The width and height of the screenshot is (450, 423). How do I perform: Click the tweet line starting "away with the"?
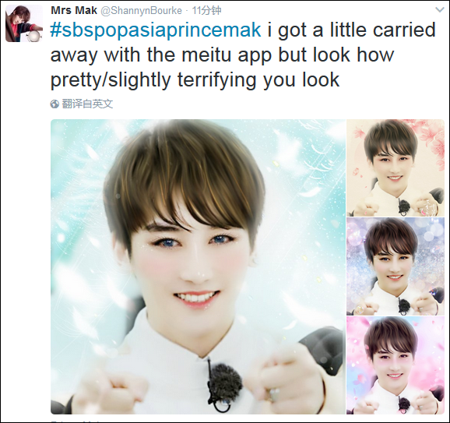(223, 55)
